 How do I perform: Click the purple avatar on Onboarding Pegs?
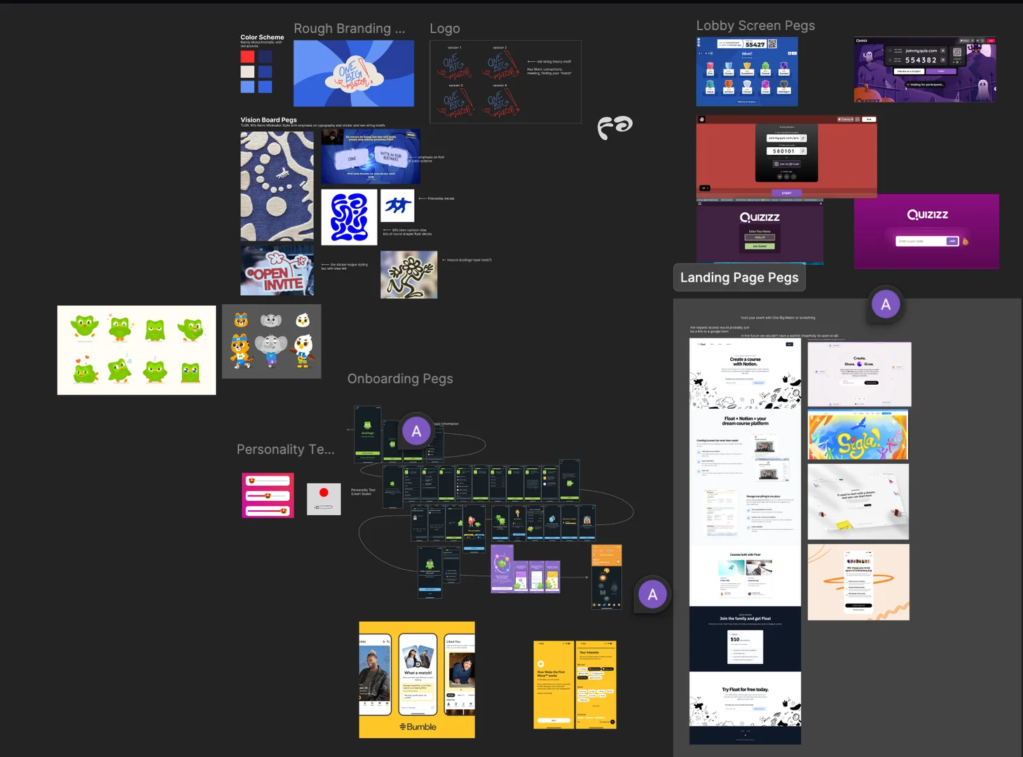[x=416, y=431]
